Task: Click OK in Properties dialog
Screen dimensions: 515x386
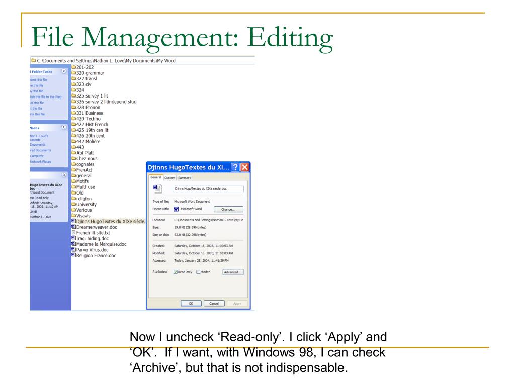Action: coord(191,303)
